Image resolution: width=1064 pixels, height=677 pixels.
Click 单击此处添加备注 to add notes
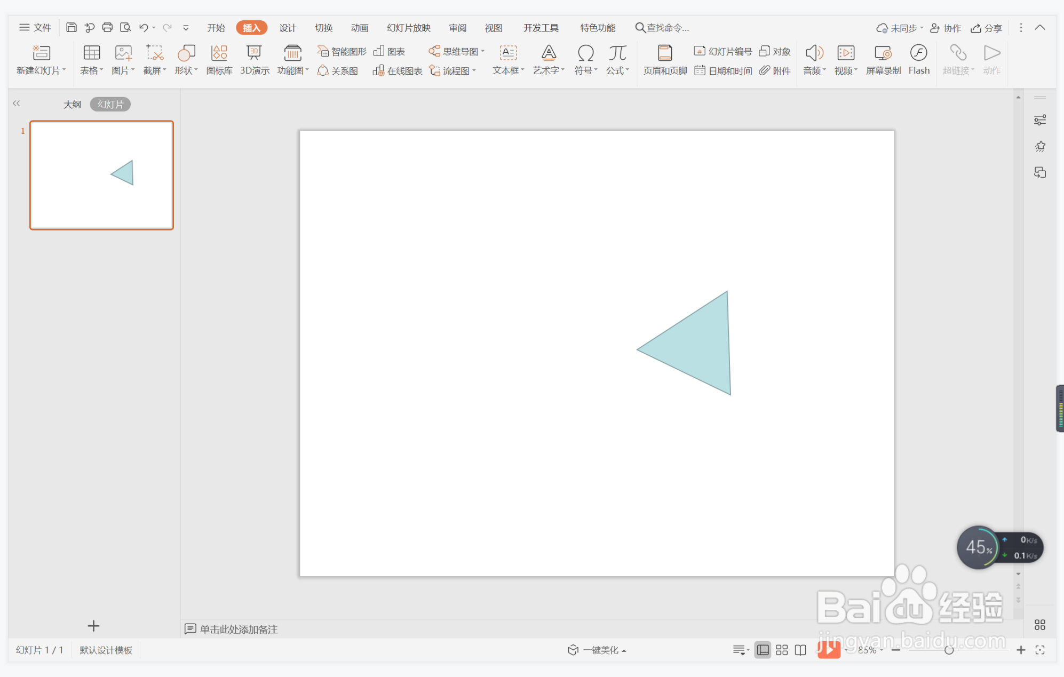point(238,629)
